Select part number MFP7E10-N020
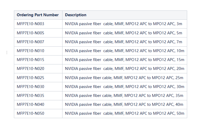The image size is (210, 121). coord(30,69)
